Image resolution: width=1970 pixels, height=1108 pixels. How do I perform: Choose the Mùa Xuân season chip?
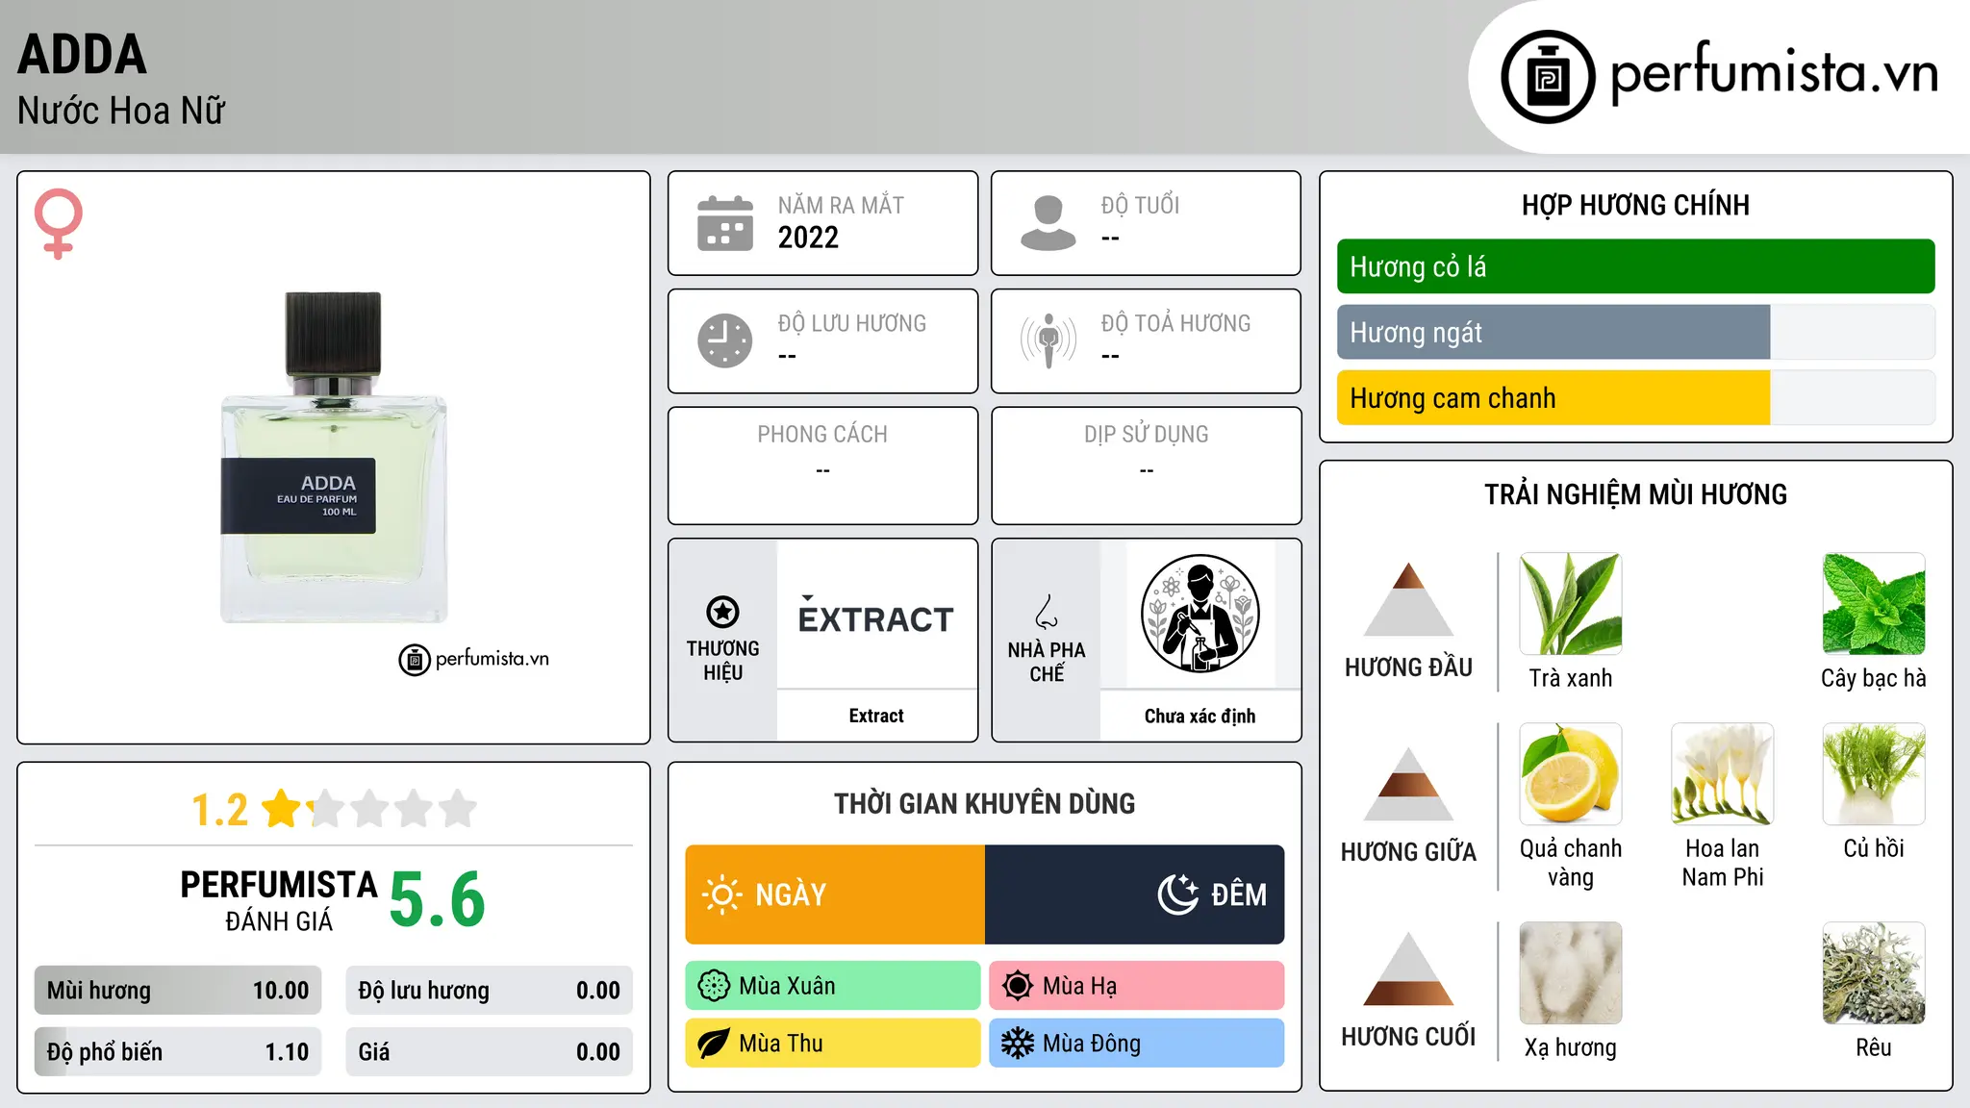coord(833,986)
